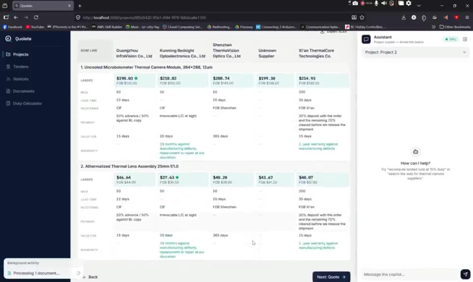Click the Quolate logo icon
The height and width of the screenshot is (282, 473).
click(x=8, y=38)
